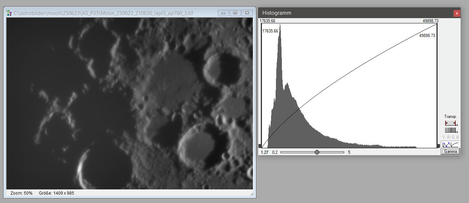Click the resize grip of the image window

(252, 194)
